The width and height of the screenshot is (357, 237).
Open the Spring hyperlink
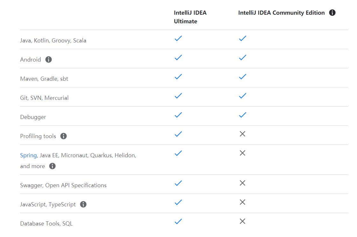pyautogui.click(x=28, y=155)
